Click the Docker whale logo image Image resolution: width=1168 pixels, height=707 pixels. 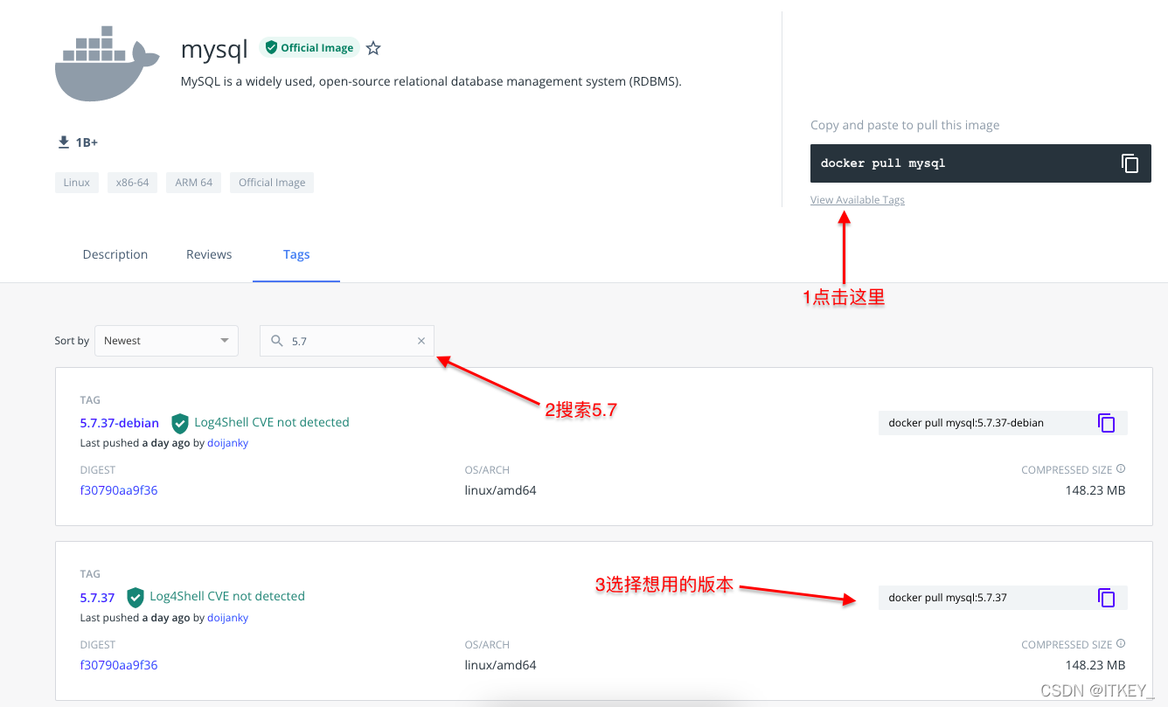tap(107, 64)
